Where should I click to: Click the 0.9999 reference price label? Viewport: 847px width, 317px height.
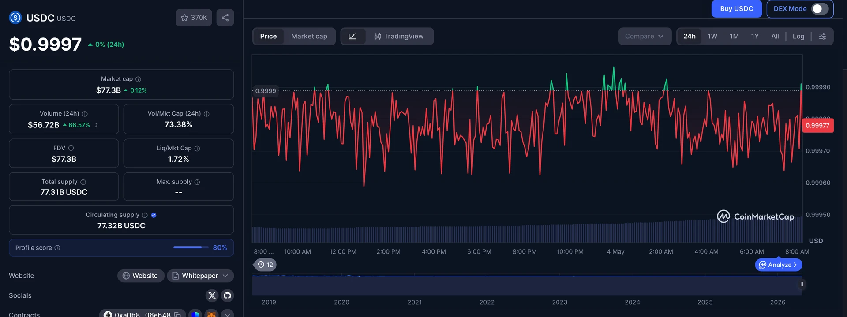click(x=266, y=91)
